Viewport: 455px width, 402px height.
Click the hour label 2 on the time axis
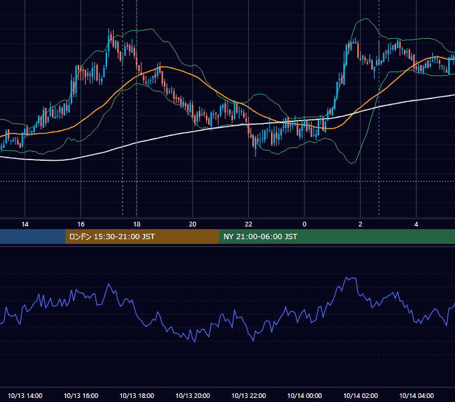(361, 224)
